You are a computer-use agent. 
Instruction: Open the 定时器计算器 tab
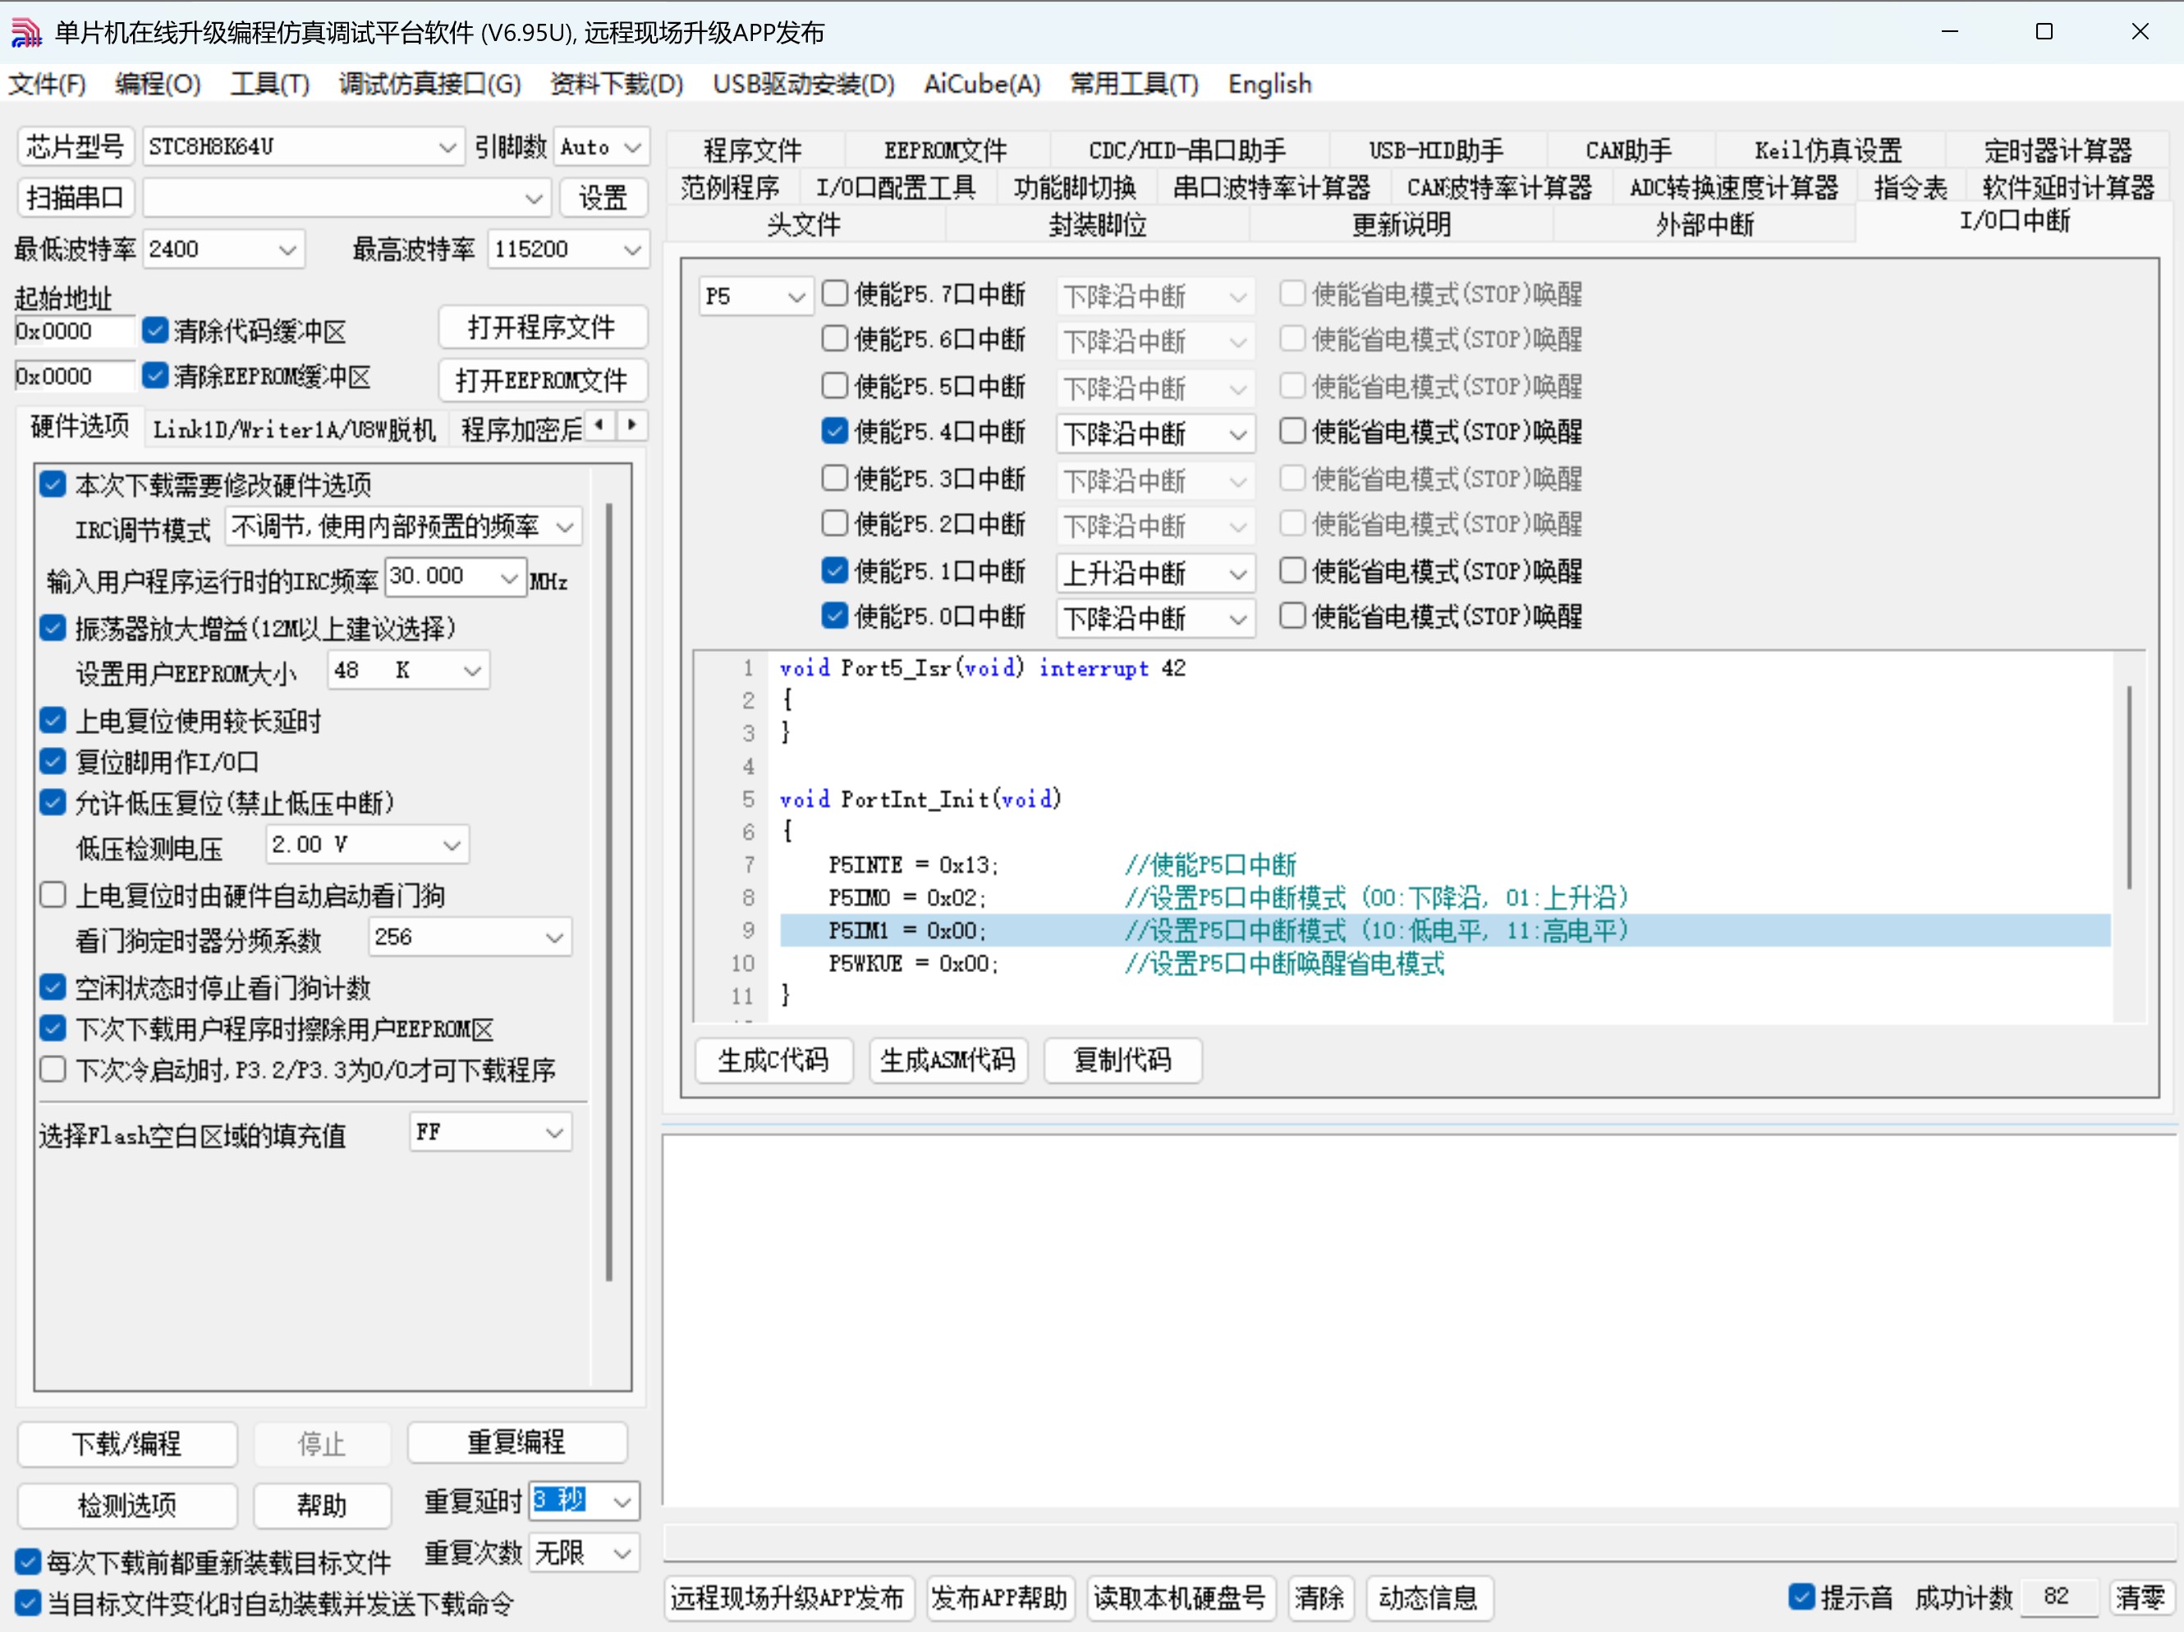click(x=2058, y=150)
